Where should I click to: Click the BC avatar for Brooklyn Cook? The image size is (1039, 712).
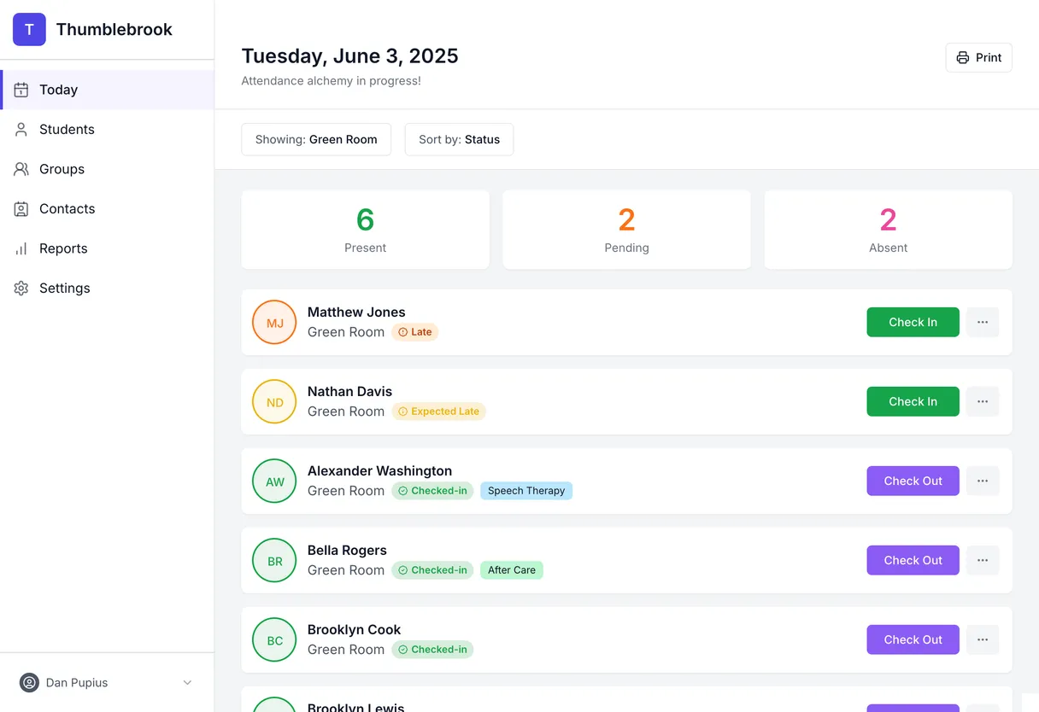coord(274,640)
